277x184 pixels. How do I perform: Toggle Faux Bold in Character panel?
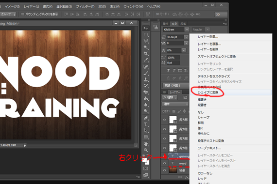(x=168, y=70)
